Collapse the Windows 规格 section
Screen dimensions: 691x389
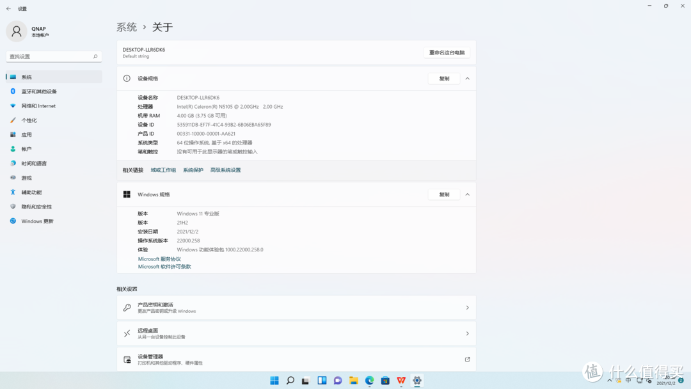coord(468,194)
